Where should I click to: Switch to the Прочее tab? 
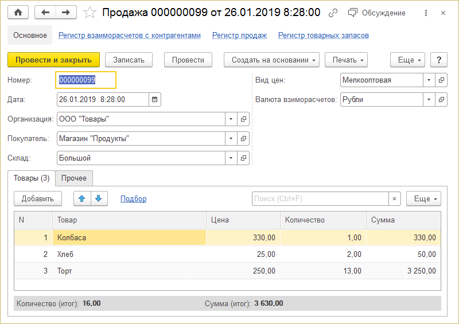tap(74, 178)
